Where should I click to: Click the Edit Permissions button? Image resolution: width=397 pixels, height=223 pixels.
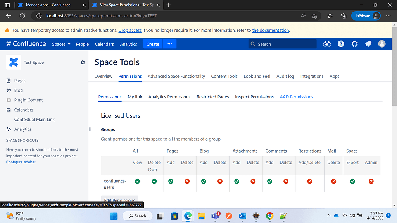click(x=119, y=200)
